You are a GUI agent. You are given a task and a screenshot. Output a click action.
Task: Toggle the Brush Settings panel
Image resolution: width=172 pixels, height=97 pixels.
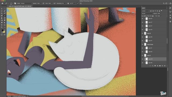15,4
